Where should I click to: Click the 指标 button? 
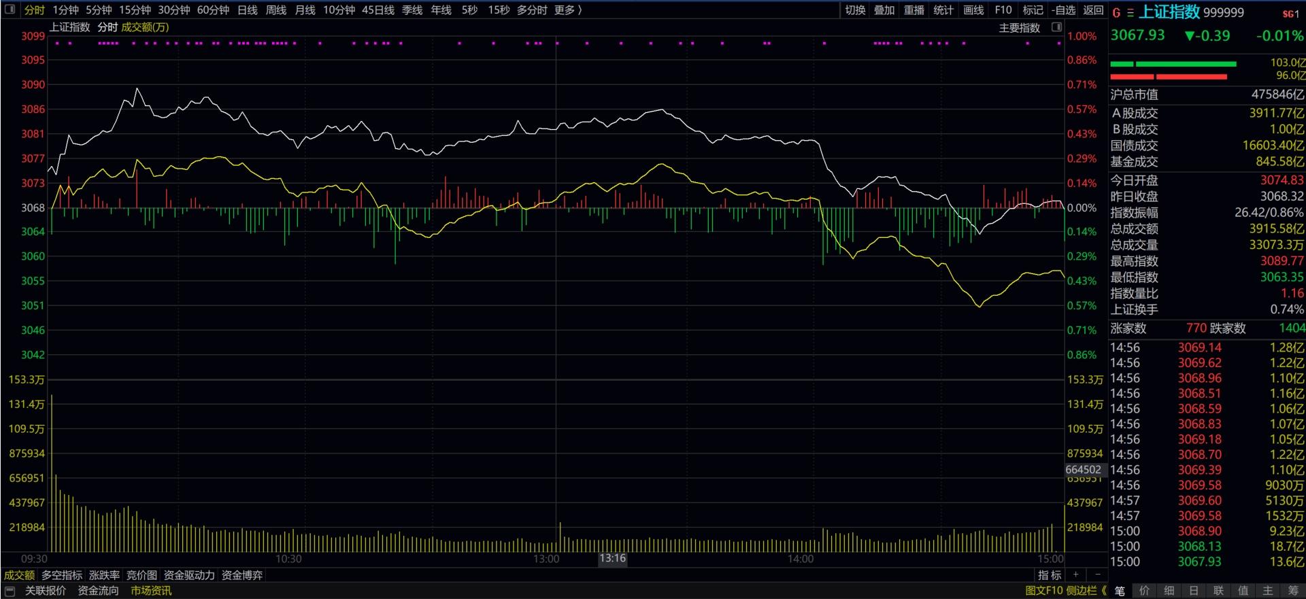[x=1050, y=575]
